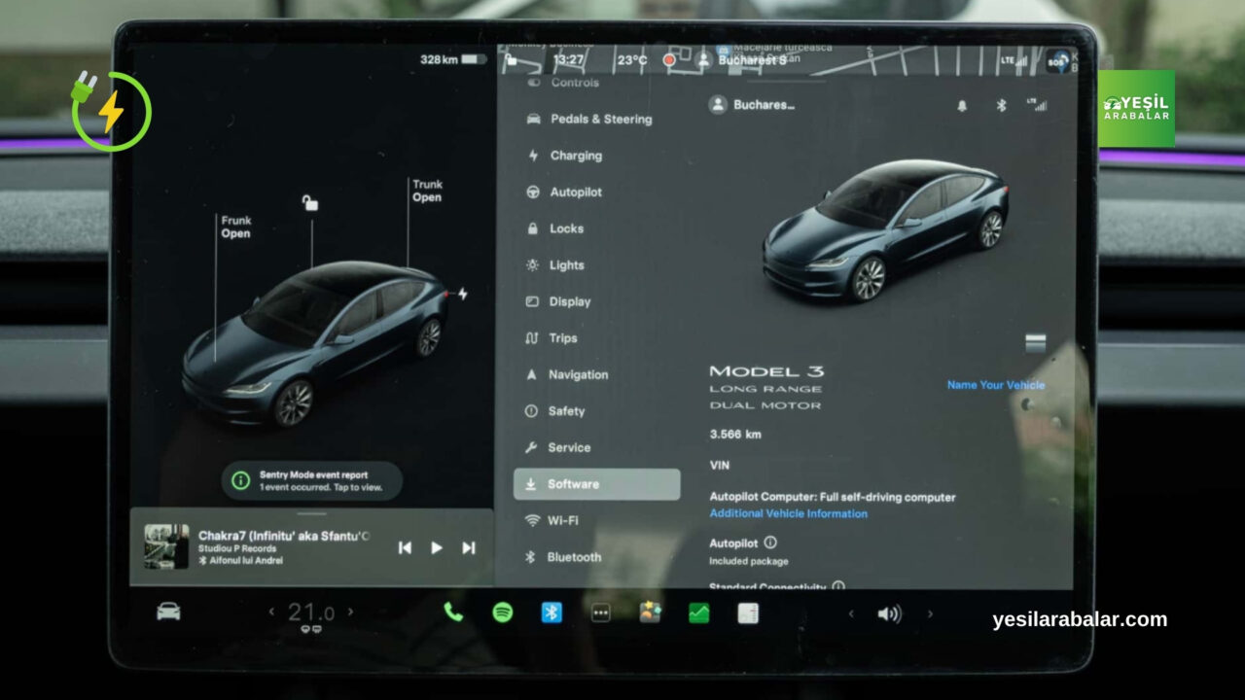Screen dimensions: 1245x700
Task: Tap the color swatch icon beside car image
Action: point(1035,343)
